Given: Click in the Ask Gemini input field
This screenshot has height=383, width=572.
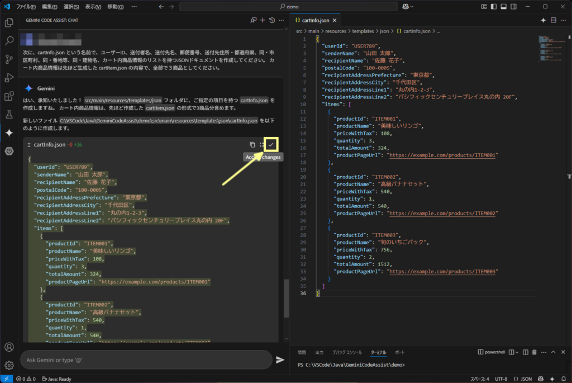Looking at the screenshot, I should coord(146,360).
